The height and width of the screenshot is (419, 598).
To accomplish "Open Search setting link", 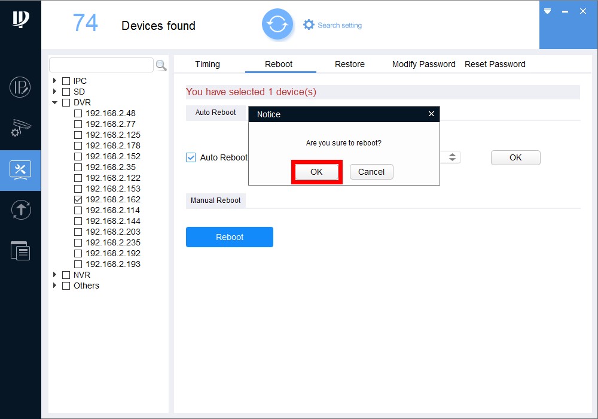I will [x=340, y=25].
